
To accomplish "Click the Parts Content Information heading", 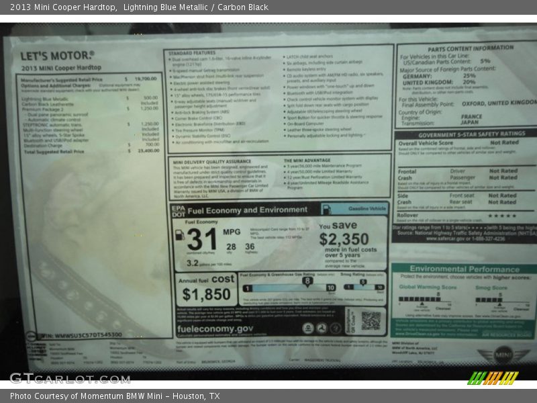I will tap(470, 48).
